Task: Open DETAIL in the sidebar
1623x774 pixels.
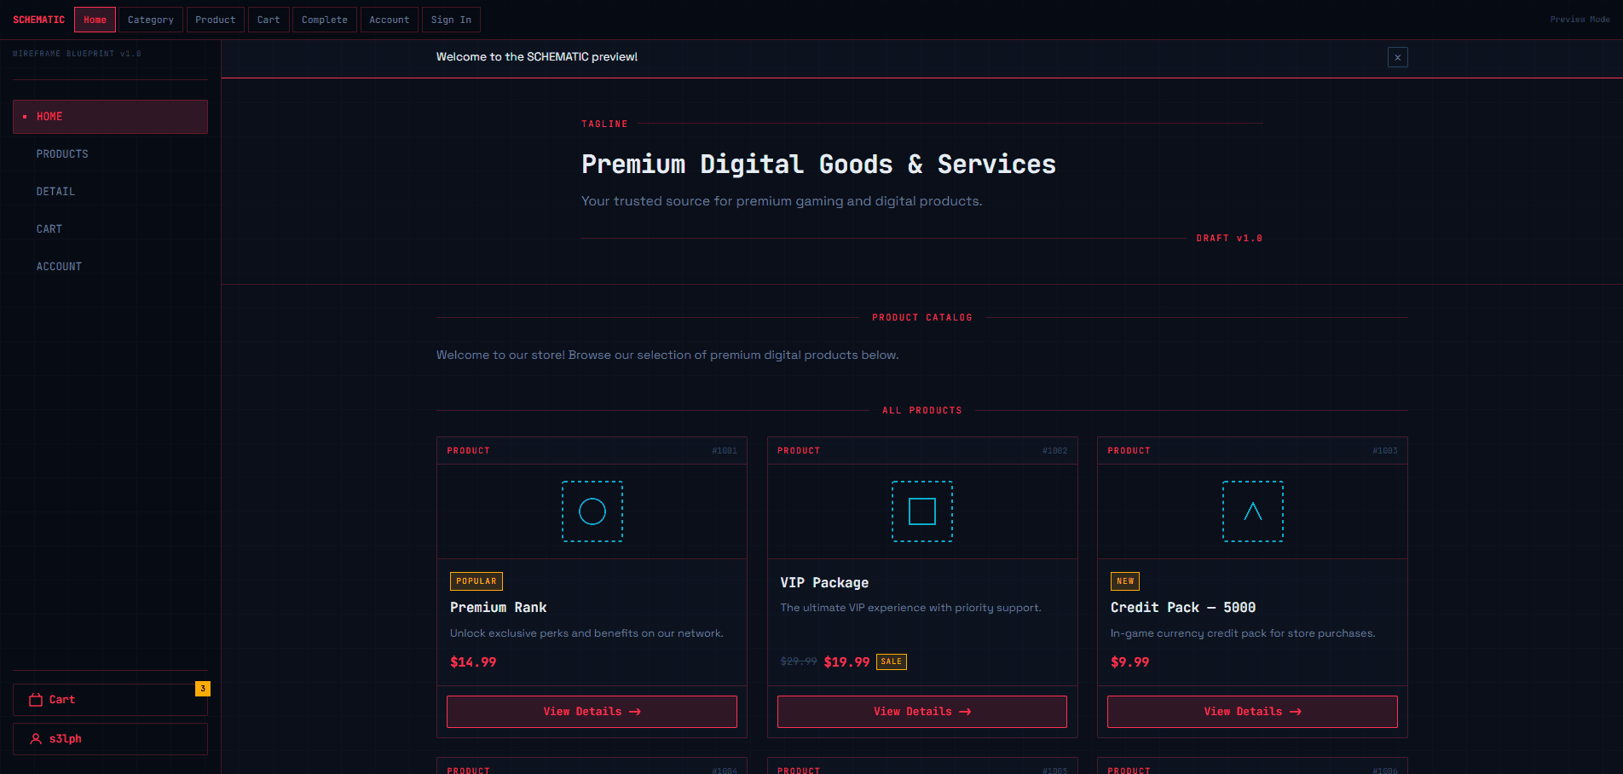Action: tap(110, 192)
